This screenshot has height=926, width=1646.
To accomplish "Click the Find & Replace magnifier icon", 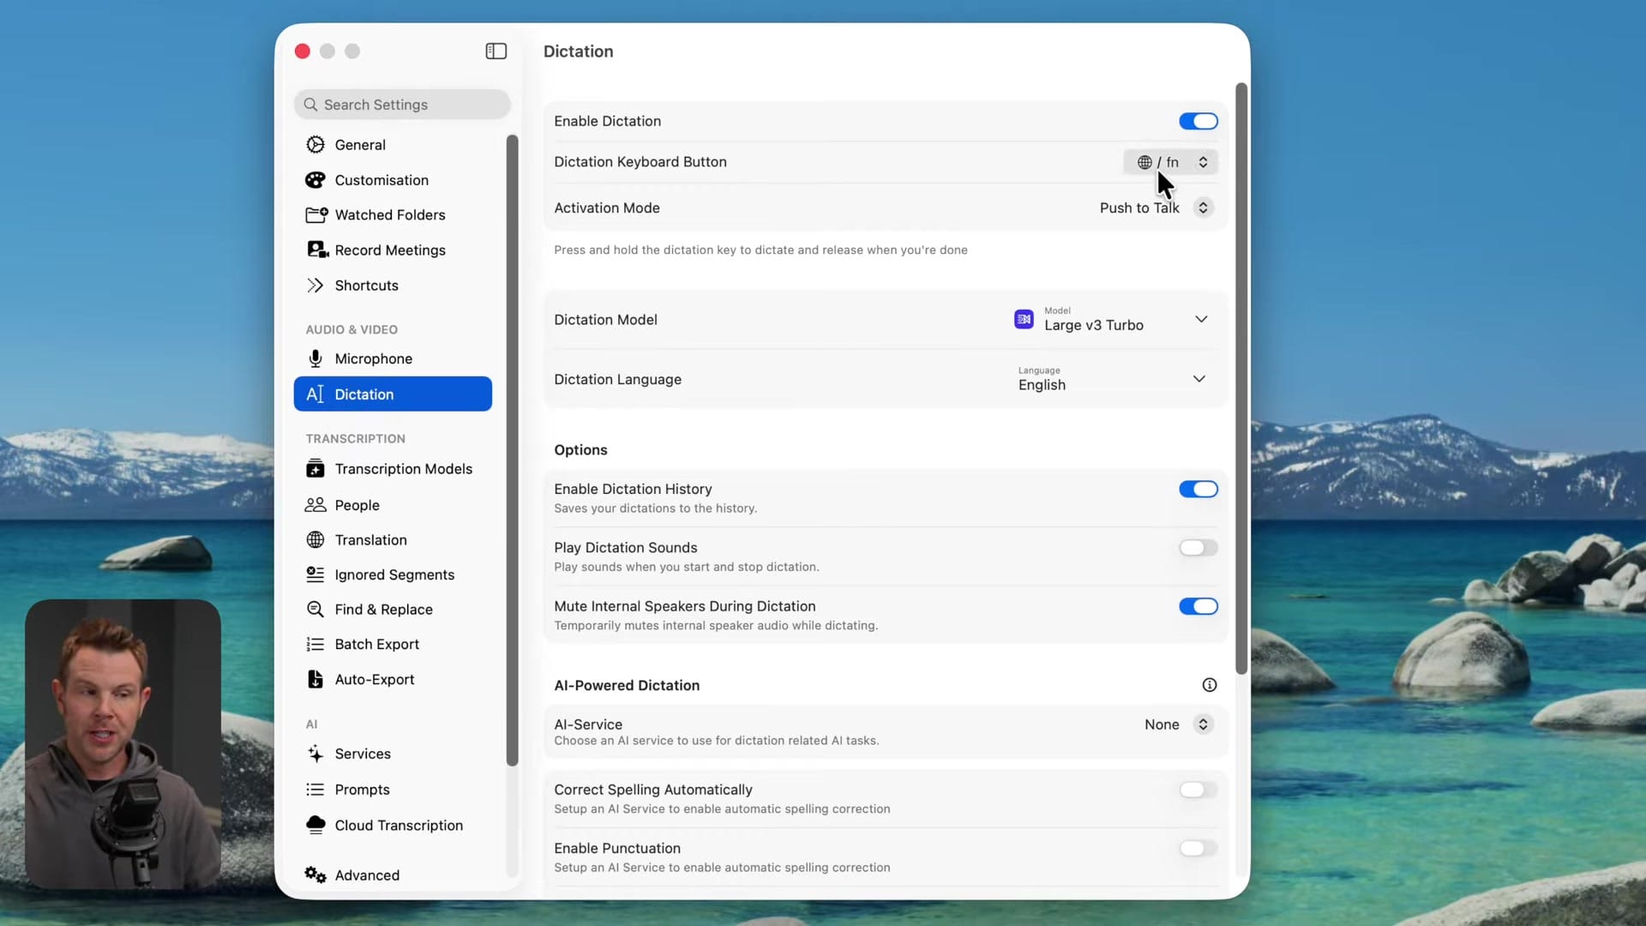I will [x=315, y=610].
